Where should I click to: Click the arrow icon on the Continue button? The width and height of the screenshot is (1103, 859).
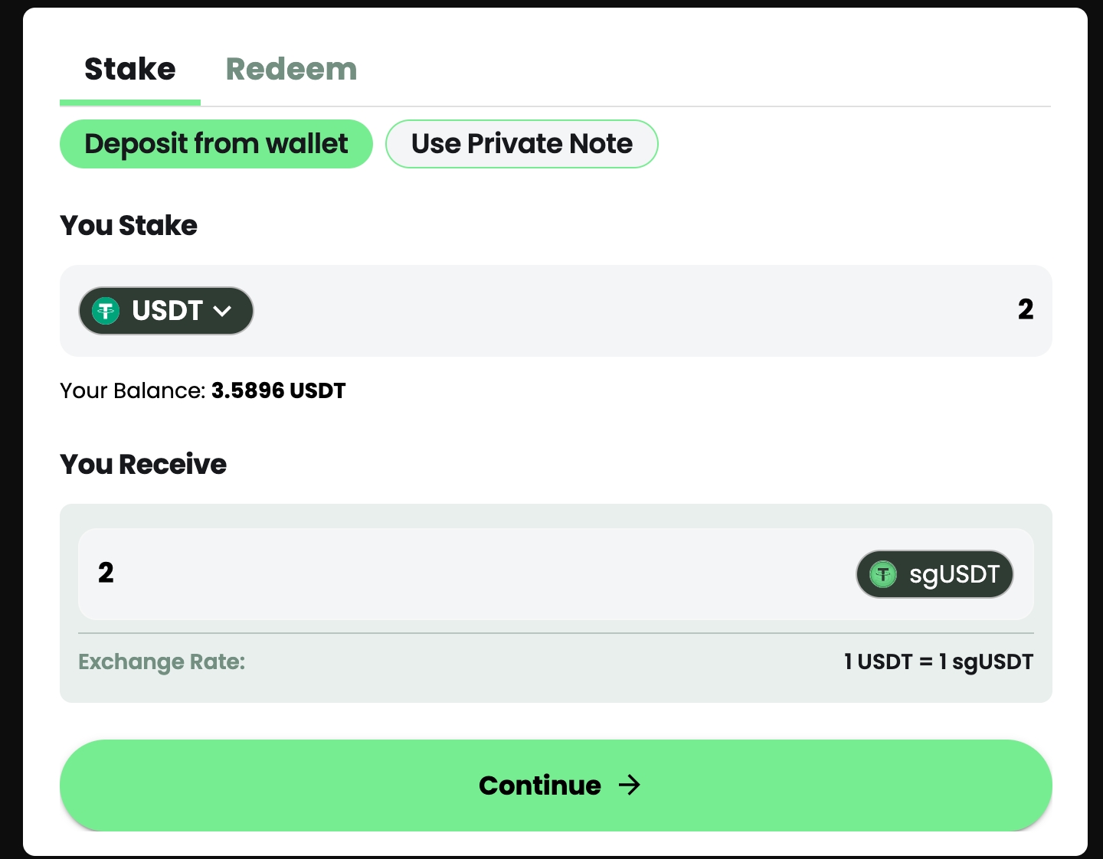[630, 786]
